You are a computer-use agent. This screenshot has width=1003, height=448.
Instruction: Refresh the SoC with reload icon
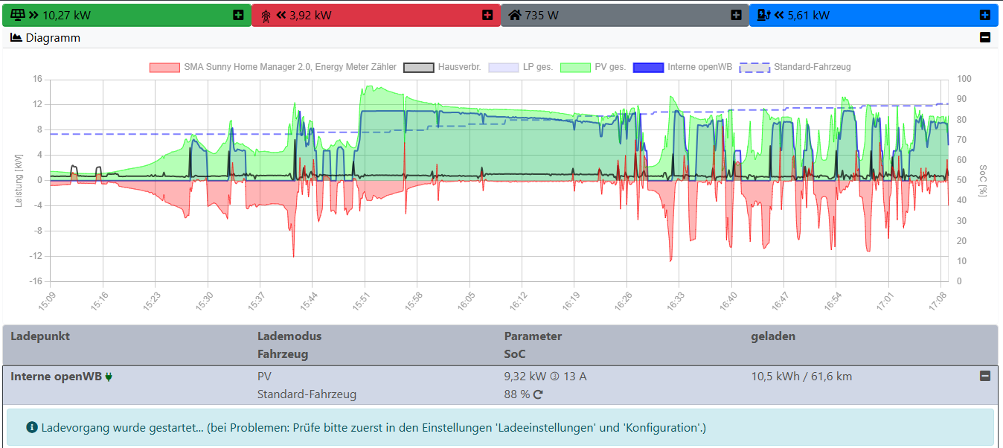point(538,394)
